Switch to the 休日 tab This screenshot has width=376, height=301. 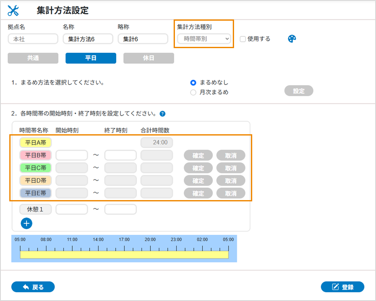pos(148,58)
